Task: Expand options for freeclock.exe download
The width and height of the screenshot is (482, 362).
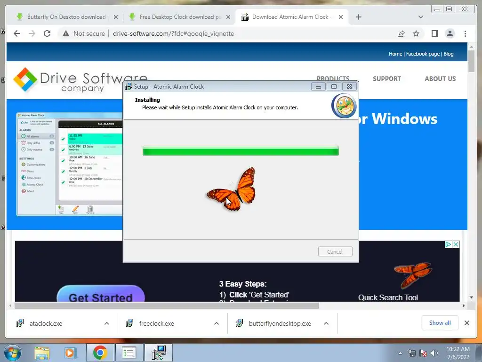Action: pos(217,323)
